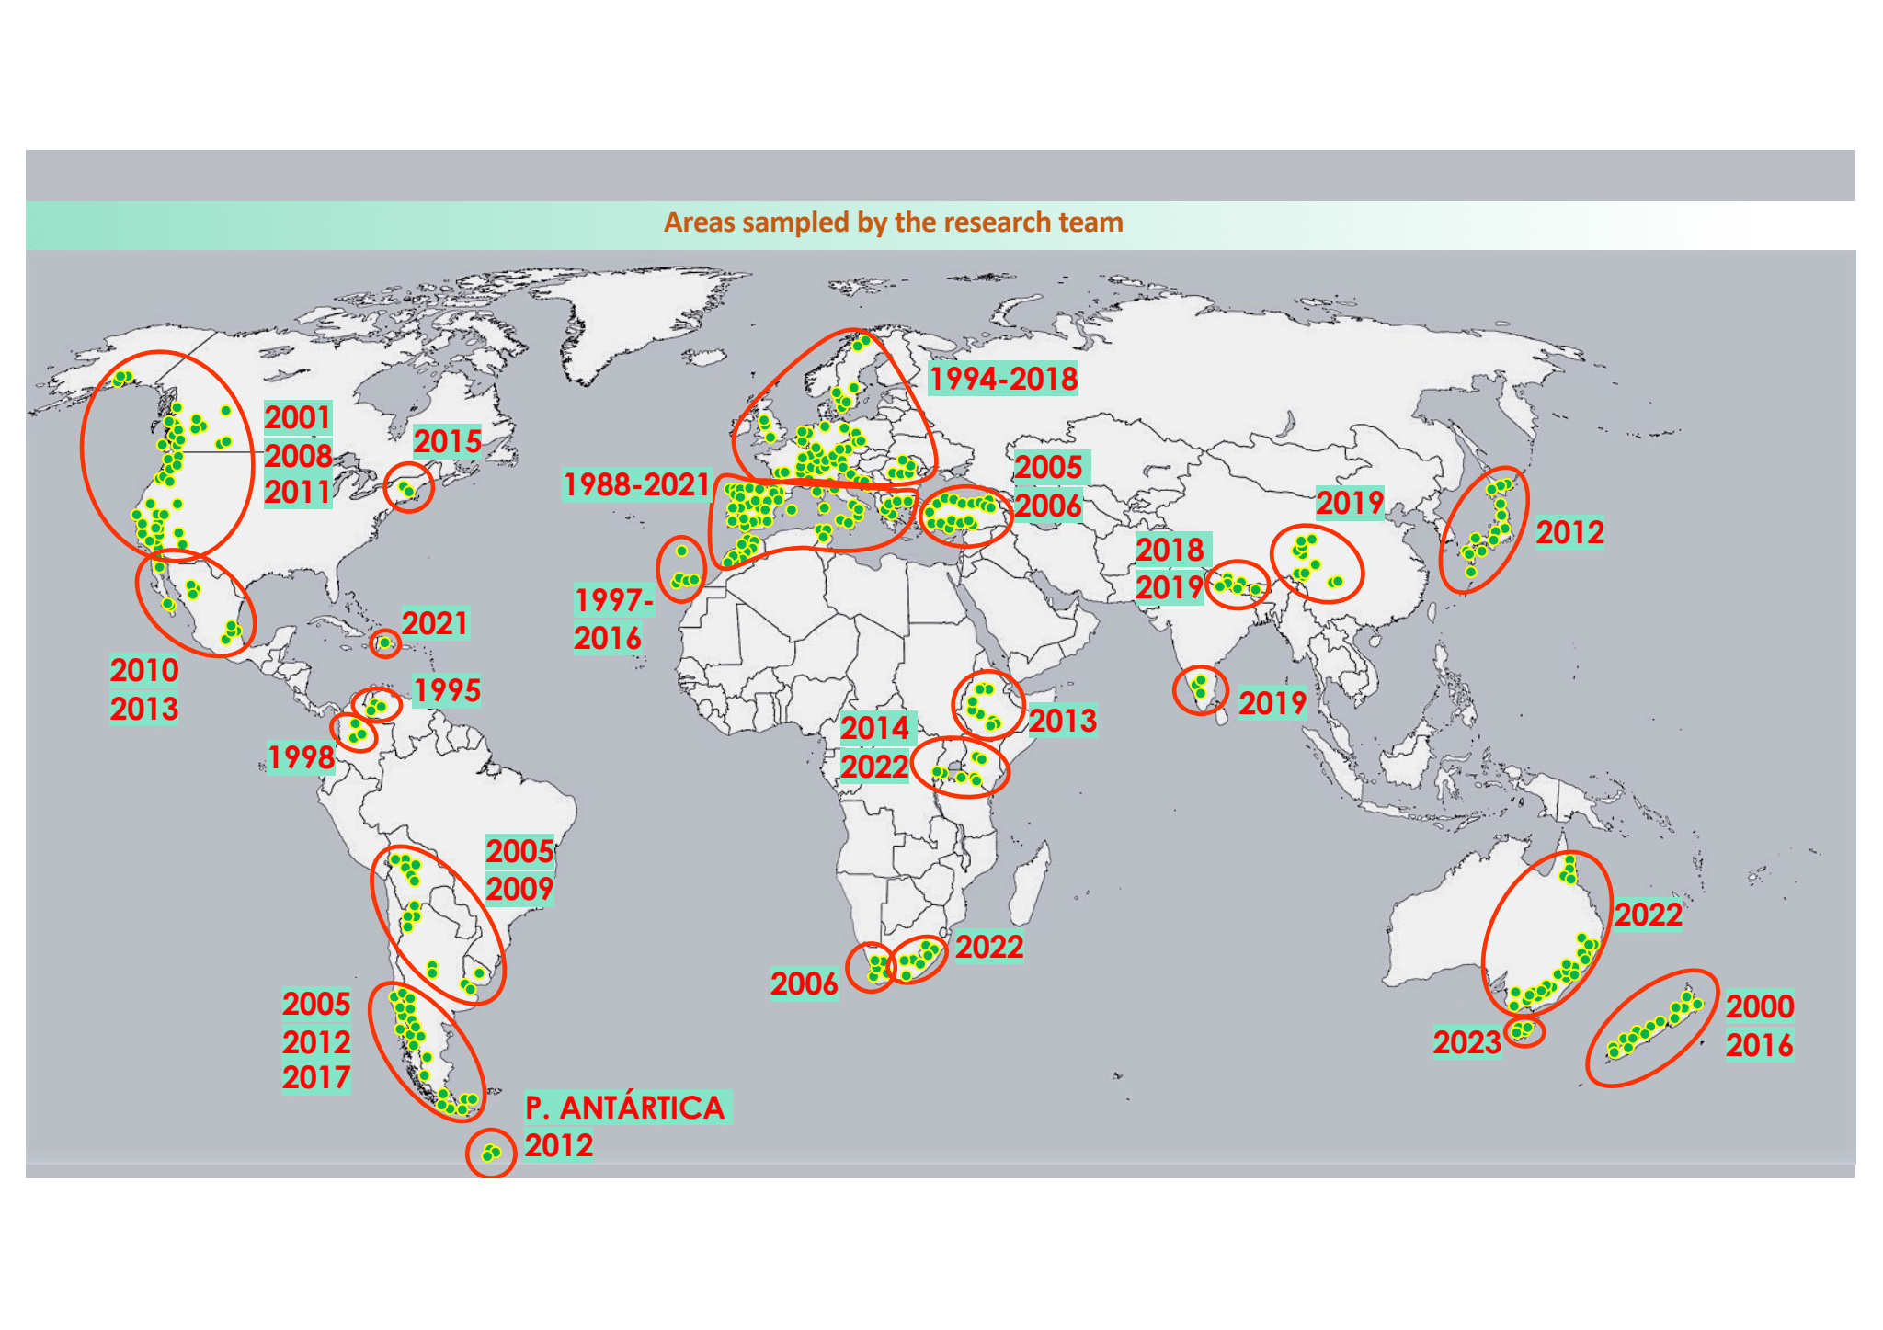Viewport: 1883px width, 1330px height.
Task: Select the "2005" label above 2009
Action: click(x=520, y=851)
